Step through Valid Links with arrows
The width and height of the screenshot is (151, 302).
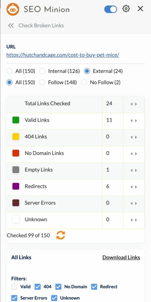click(134, 121)
